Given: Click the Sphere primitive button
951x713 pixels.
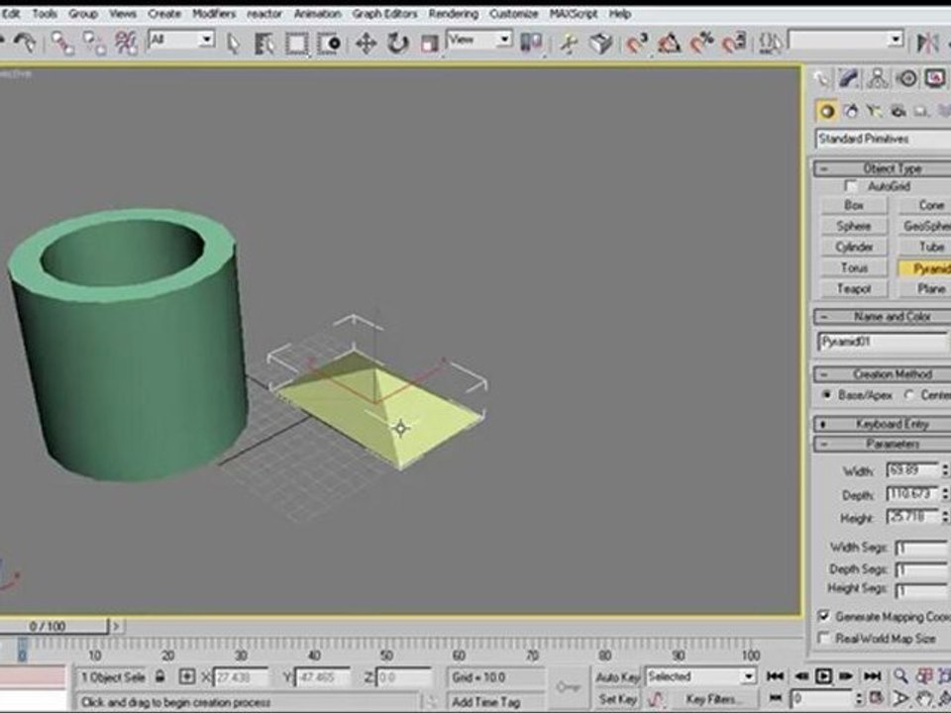Looking at the screenshot, I should tap(854, 226).
